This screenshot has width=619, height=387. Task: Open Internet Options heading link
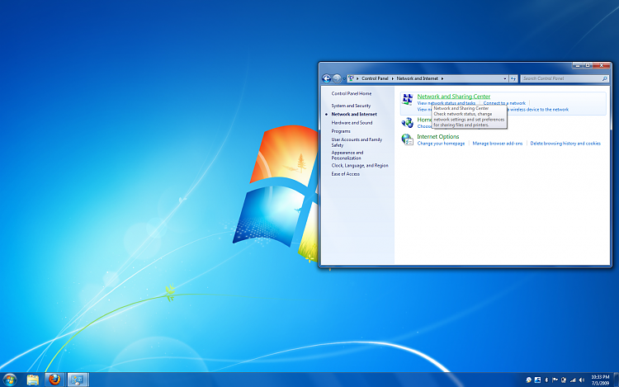click(437, 136)
